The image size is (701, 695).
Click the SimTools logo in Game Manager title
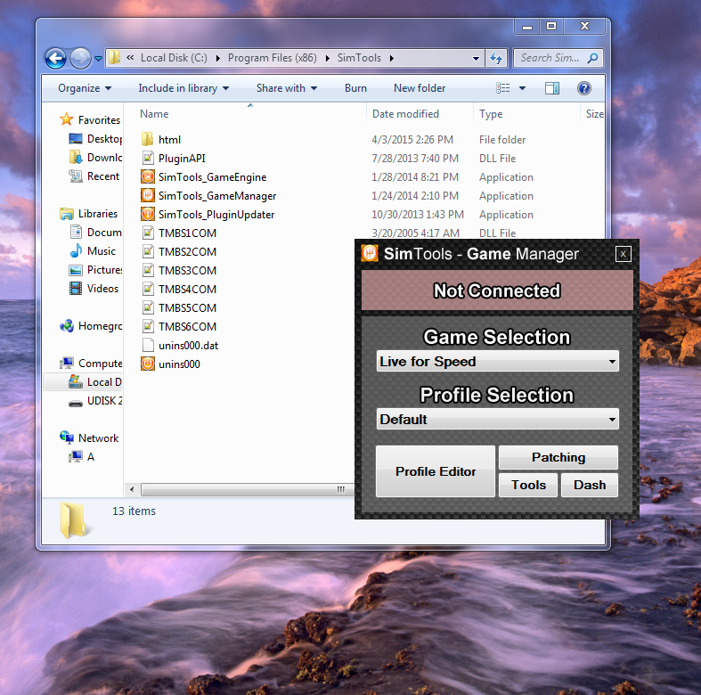(x=370, y=253)
